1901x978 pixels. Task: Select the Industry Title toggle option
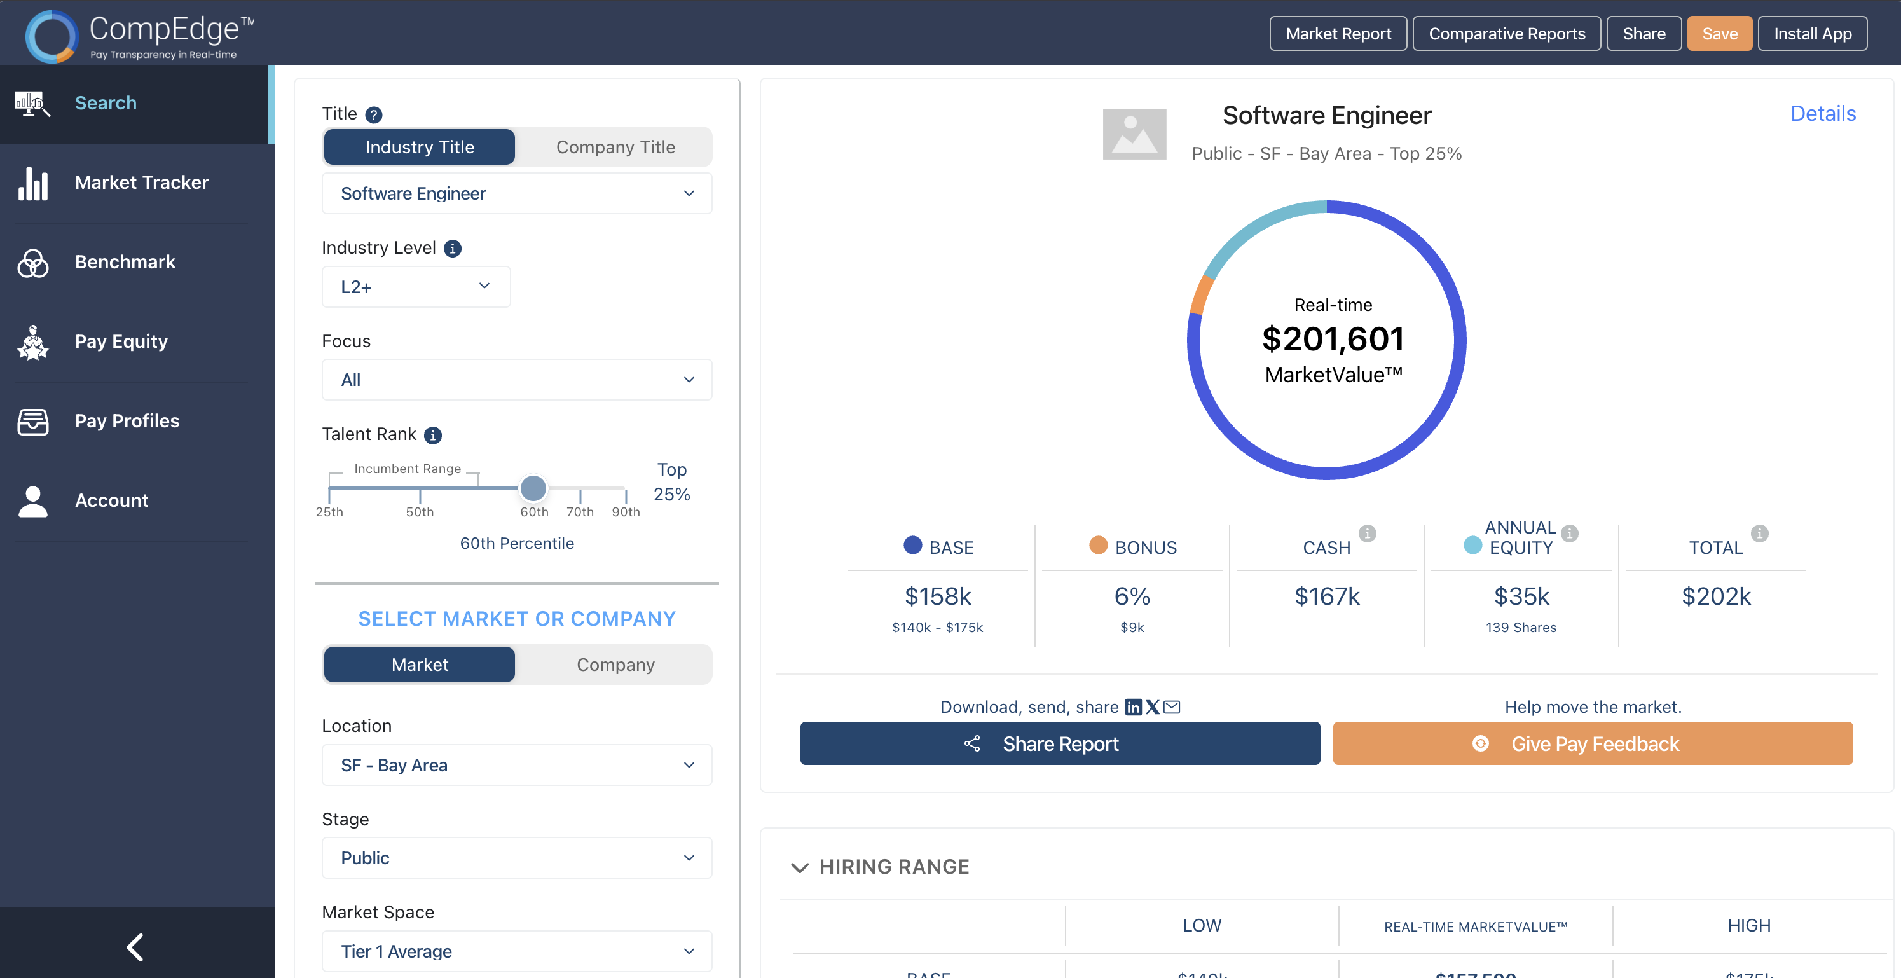pyautogui.click(x=419, y=147)
